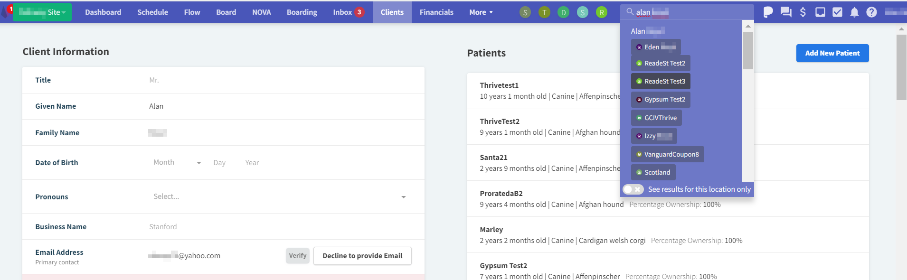Click the speech bubble icon beside search
The image size is (907, 280).
point(768,12)
